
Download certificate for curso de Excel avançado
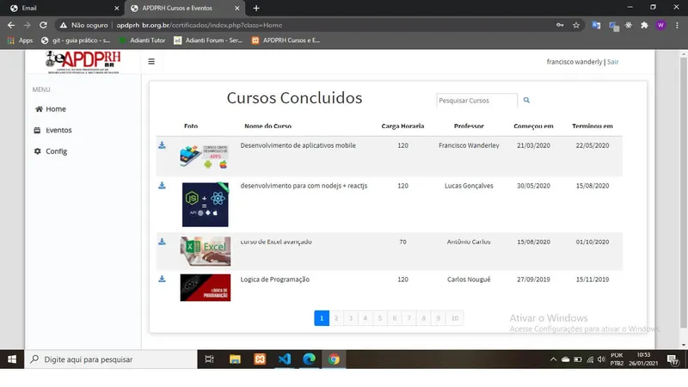(162, 242)
